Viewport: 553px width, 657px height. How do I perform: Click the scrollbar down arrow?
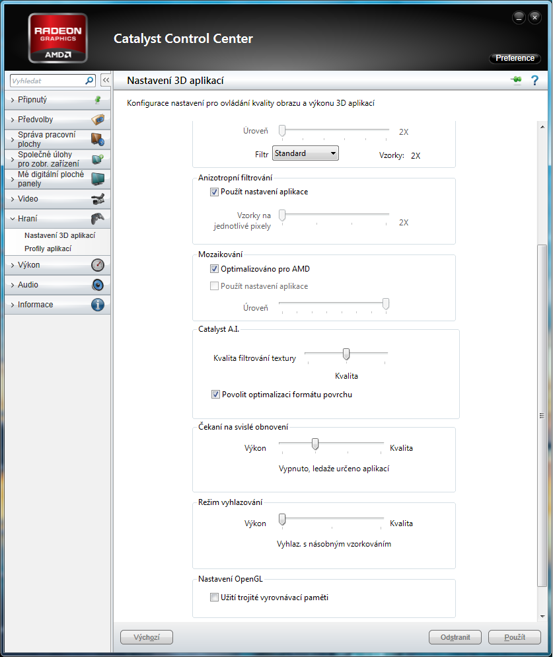[x=542, y=617]
